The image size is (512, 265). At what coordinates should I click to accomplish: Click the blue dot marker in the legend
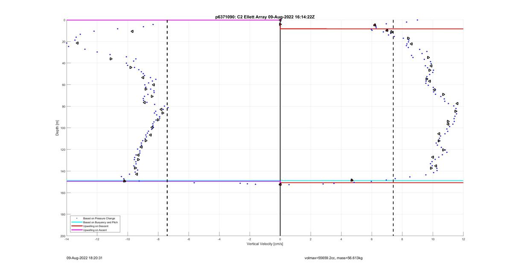[x=76, y=218]
